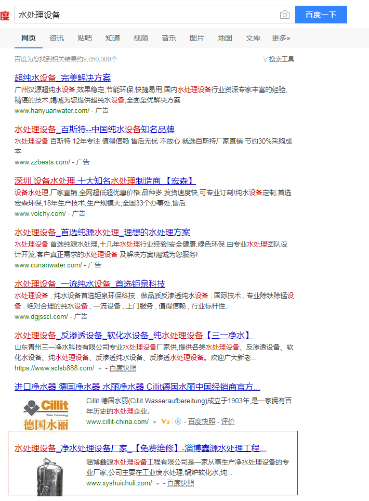369x501 pixels.
Task: Expand dropdown arrow beside www.xyshuichuli.com
Action: pos(157,483)
